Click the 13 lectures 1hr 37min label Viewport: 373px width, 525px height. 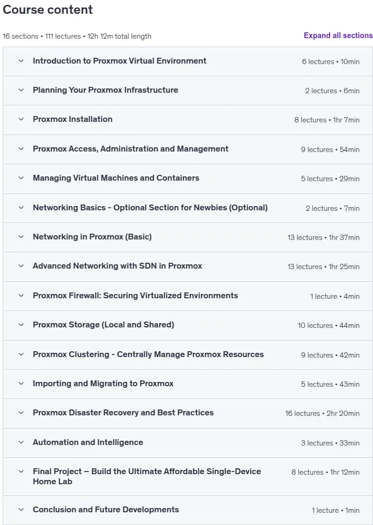[323, 237]
